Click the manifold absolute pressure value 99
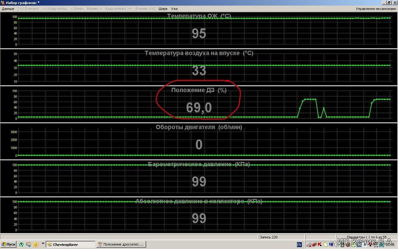Image resolution: width=398 pixels, height=249 pixels. (199, 218)
